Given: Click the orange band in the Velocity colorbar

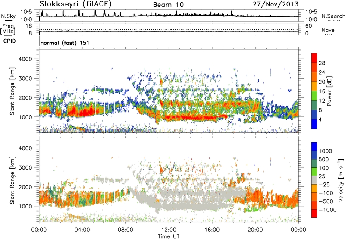Looking at the screenshot, I should point(314,189).
